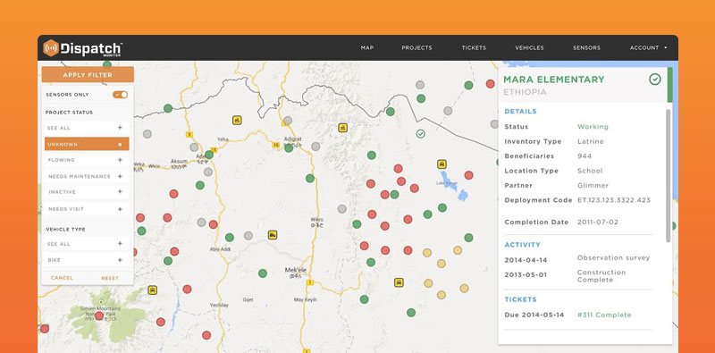Click the green marker left of Mek'ele

pos(263,273)
